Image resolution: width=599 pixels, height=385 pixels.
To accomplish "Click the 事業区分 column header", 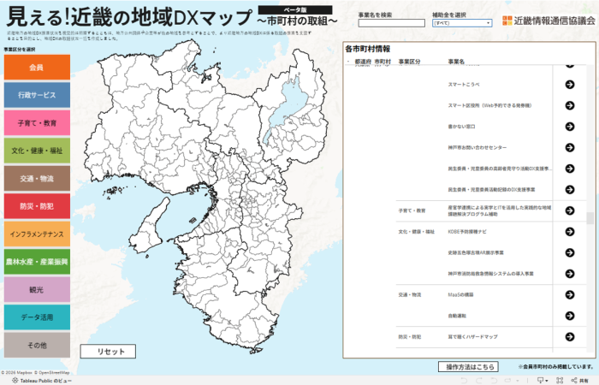I will (409, 62).
